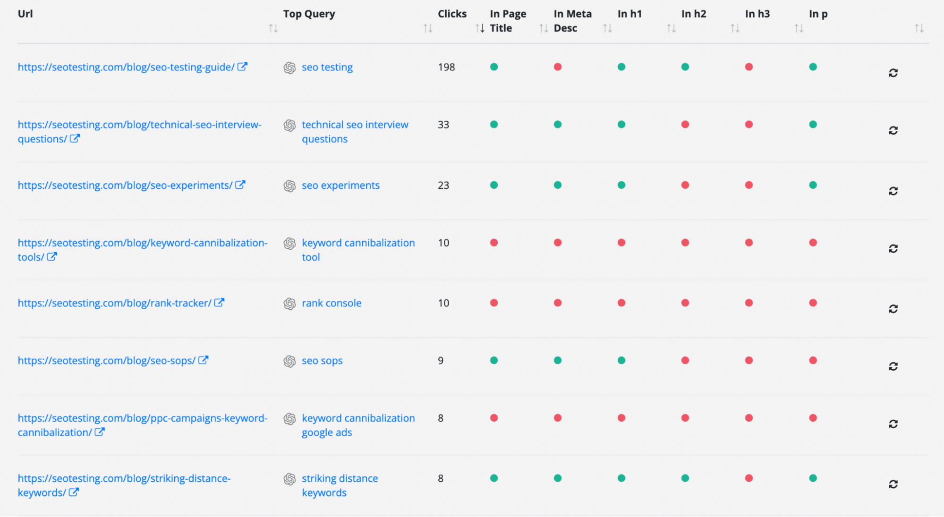Click green In h2 dot for striking distance keywords
Screen dimensions: 944x517
[685, 478]
